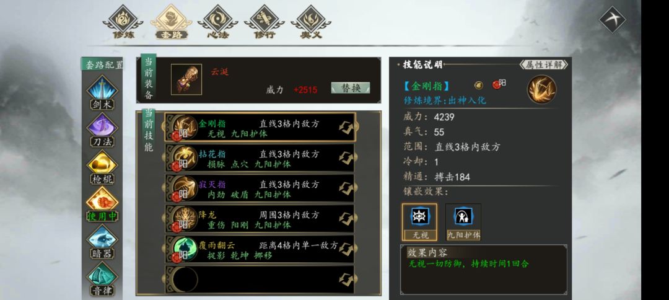Click the 替换 replace button
The image size is (669, 300).
[351, 88]
